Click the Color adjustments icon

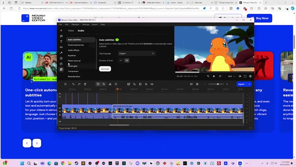point(140,84)
